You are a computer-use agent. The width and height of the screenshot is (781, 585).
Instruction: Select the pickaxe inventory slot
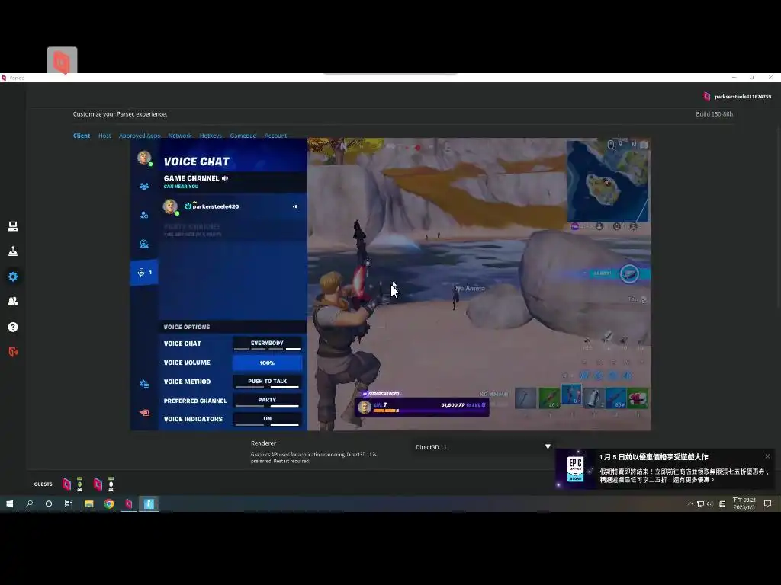click(525, 398)
